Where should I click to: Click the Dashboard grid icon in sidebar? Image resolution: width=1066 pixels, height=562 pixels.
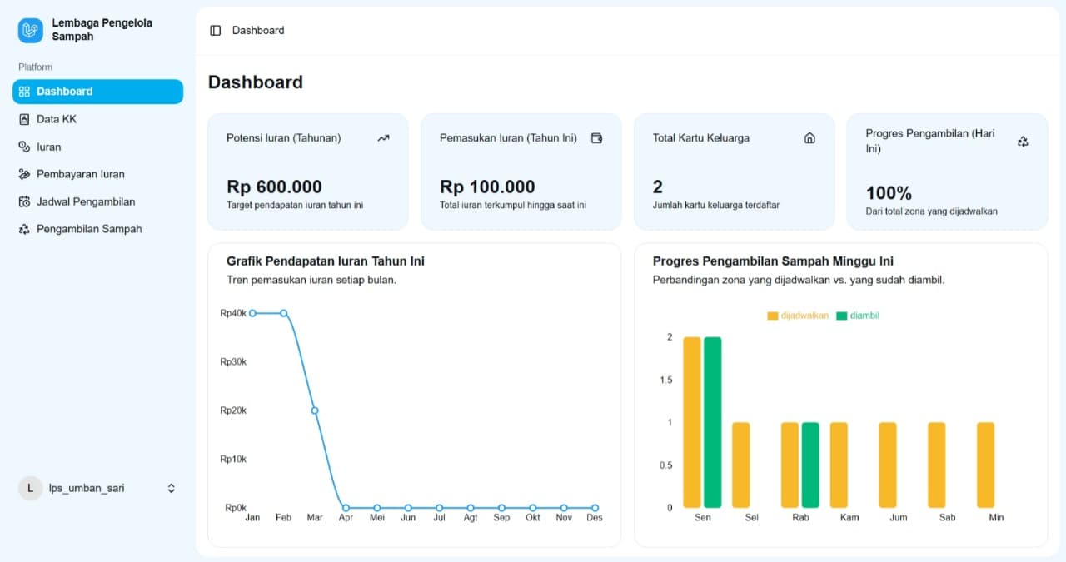click(x=24, y=92)
